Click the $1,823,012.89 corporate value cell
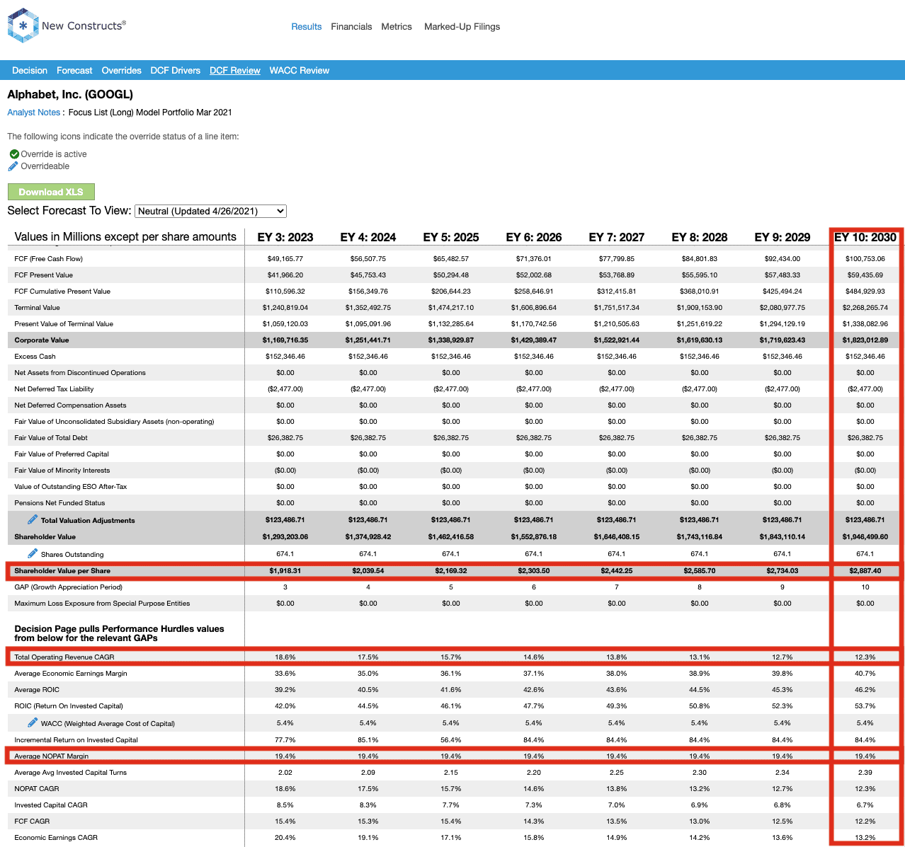Image resolution: width=905 pixels, height=847 pixels. pyautogui.click(x=865, y=340)
